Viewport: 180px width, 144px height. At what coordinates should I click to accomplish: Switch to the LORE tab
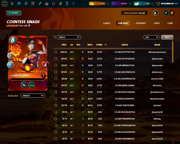coord(170,23)
